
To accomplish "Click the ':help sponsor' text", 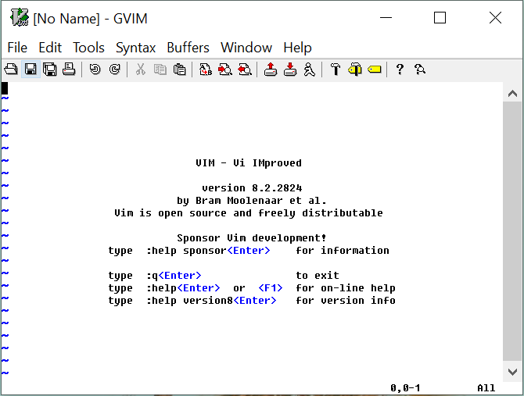I will [186, 251].
